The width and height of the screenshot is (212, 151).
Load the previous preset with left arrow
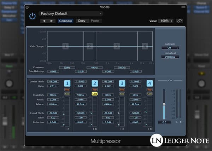point(44,21)
